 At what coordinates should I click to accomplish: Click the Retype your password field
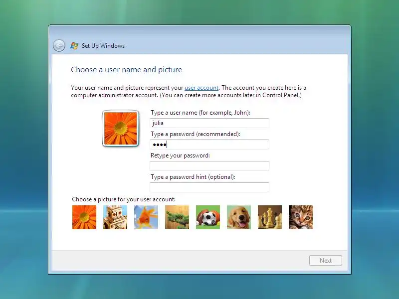[209, 166]
